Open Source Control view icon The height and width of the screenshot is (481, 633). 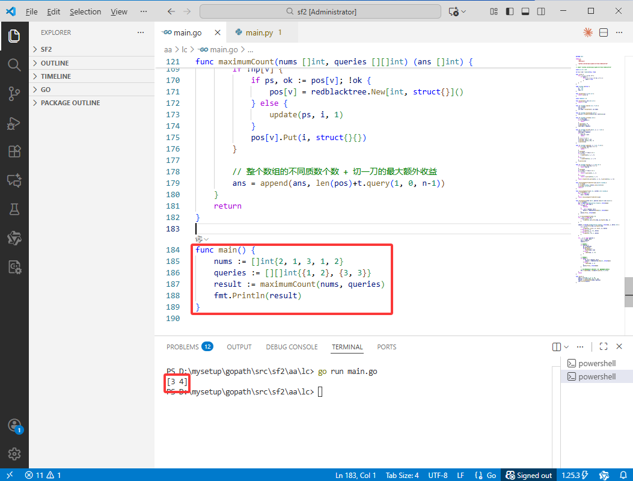[14, 94]
